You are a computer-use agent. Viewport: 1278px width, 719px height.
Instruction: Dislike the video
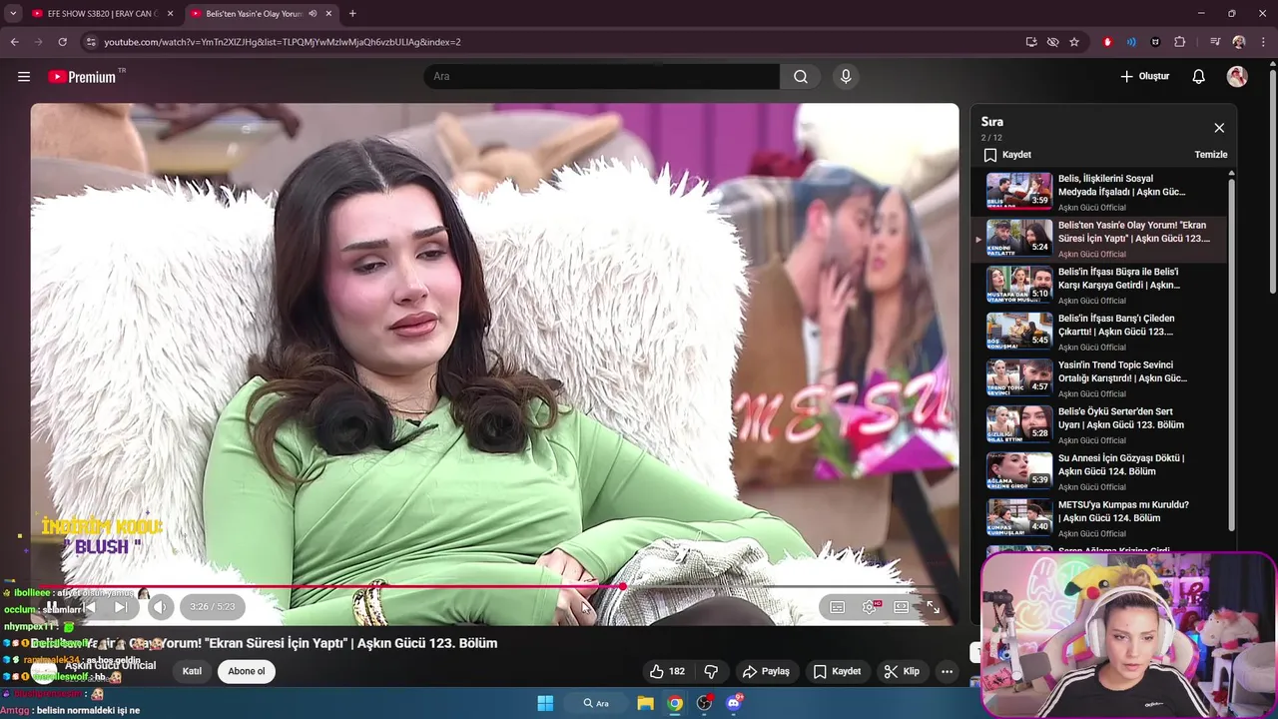coord(712,671)
